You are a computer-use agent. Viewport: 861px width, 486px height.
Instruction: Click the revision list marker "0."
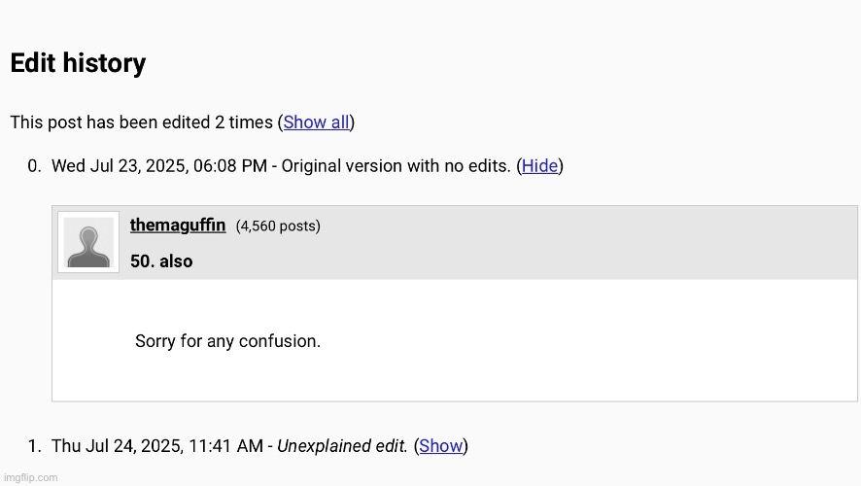click(35, 166)
